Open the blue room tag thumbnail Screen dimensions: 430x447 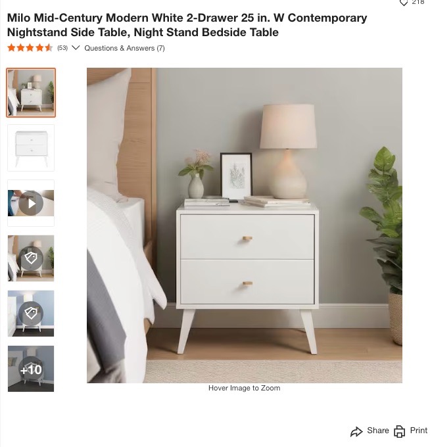click(x=31, y=314)
